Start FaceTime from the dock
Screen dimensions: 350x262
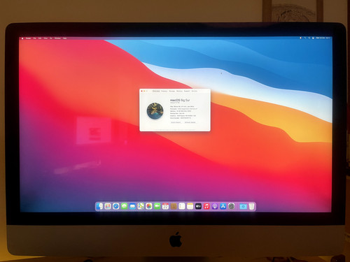pos(157,206)
